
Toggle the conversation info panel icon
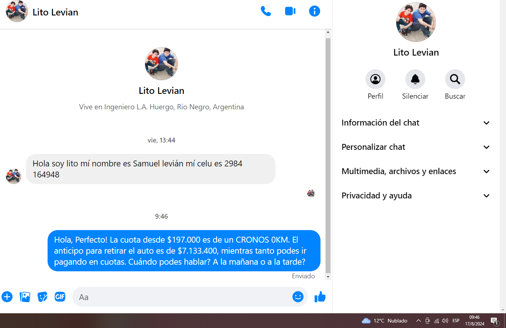315,11
